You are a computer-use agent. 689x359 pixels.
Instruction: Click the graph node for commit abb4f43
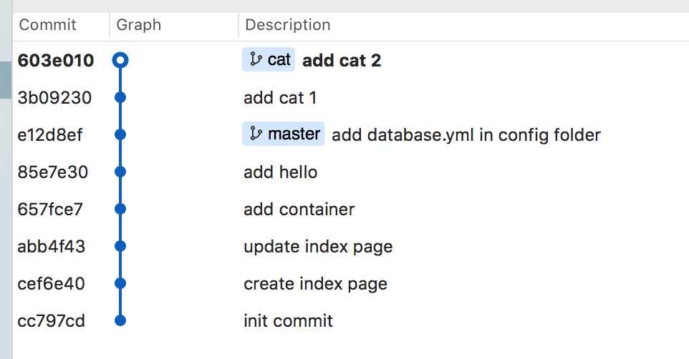pyautogui.click(x=120, y=247)
